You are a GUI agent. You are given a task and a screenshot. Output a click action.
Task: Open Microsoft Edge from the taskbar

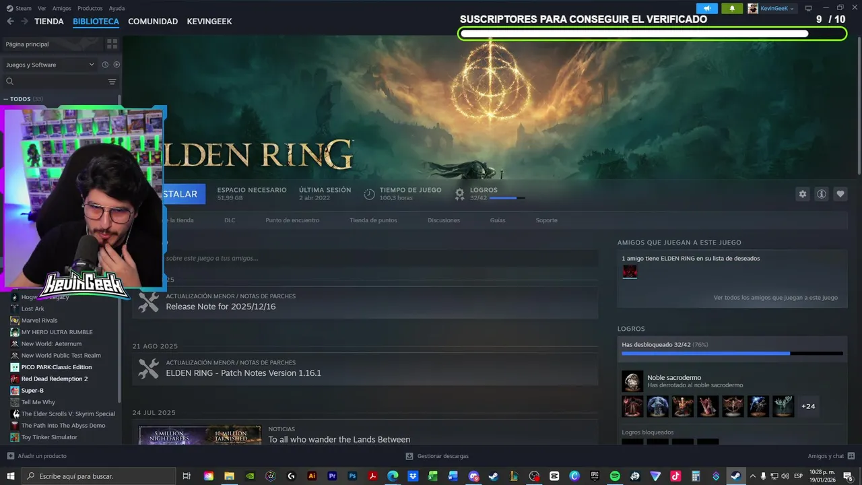coord(392,476)
